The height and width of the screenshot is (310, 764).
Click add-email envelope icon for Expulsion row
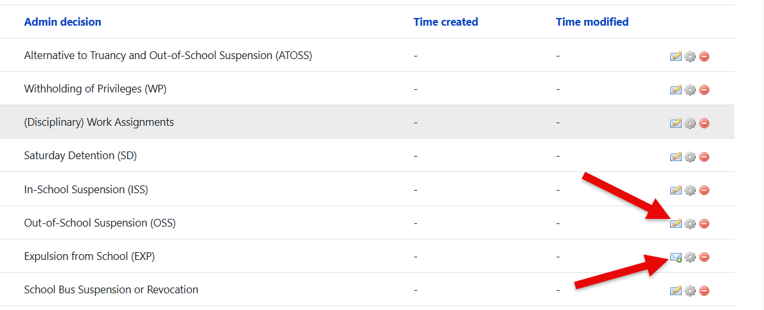click(x=675, y=257)
